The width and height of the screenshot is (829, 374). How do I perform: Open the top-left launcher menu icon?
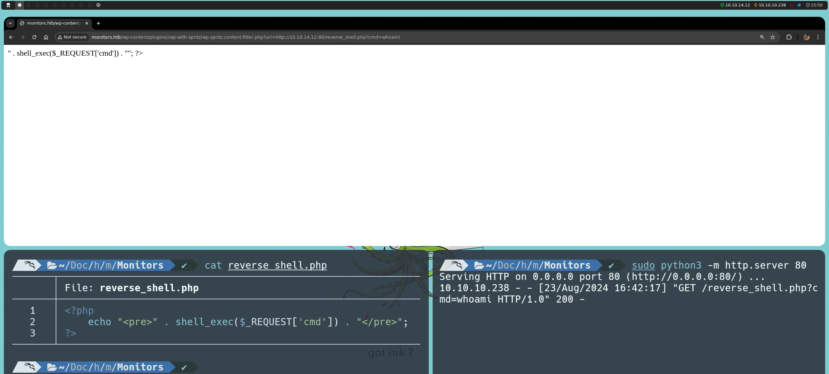point(8,5)
